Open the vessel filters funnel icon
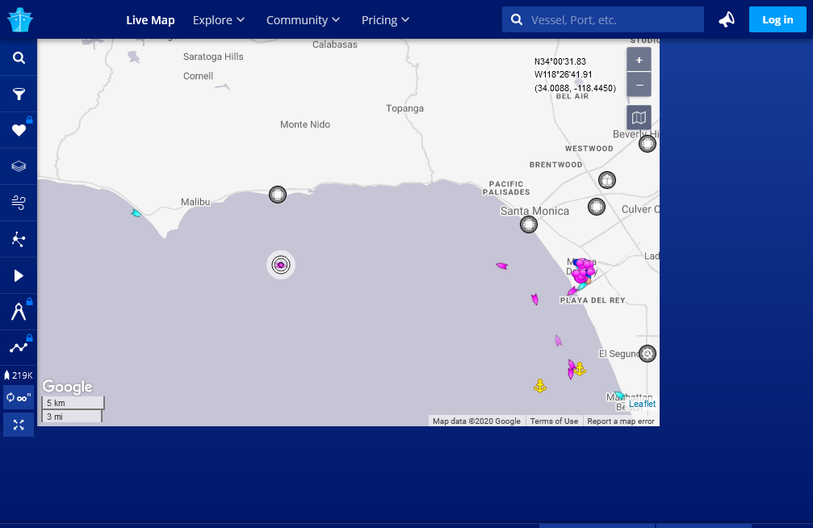The image size is (813, 528). [19, 94]
